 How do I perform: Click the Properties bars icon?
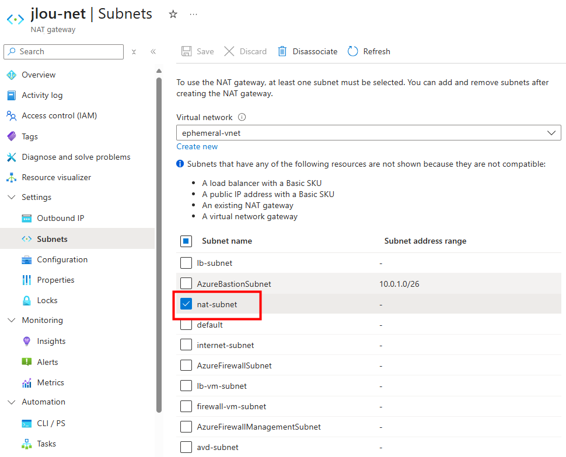click(x=27, y=280)
